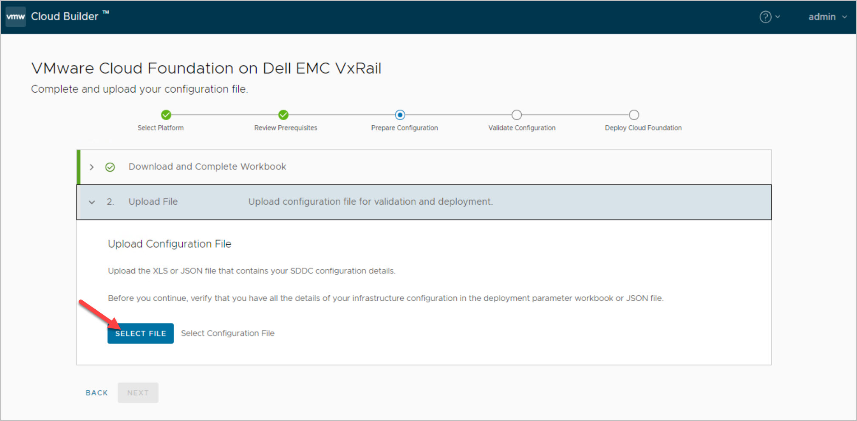Click the Select Platform green checkmark step

(166, 115)
